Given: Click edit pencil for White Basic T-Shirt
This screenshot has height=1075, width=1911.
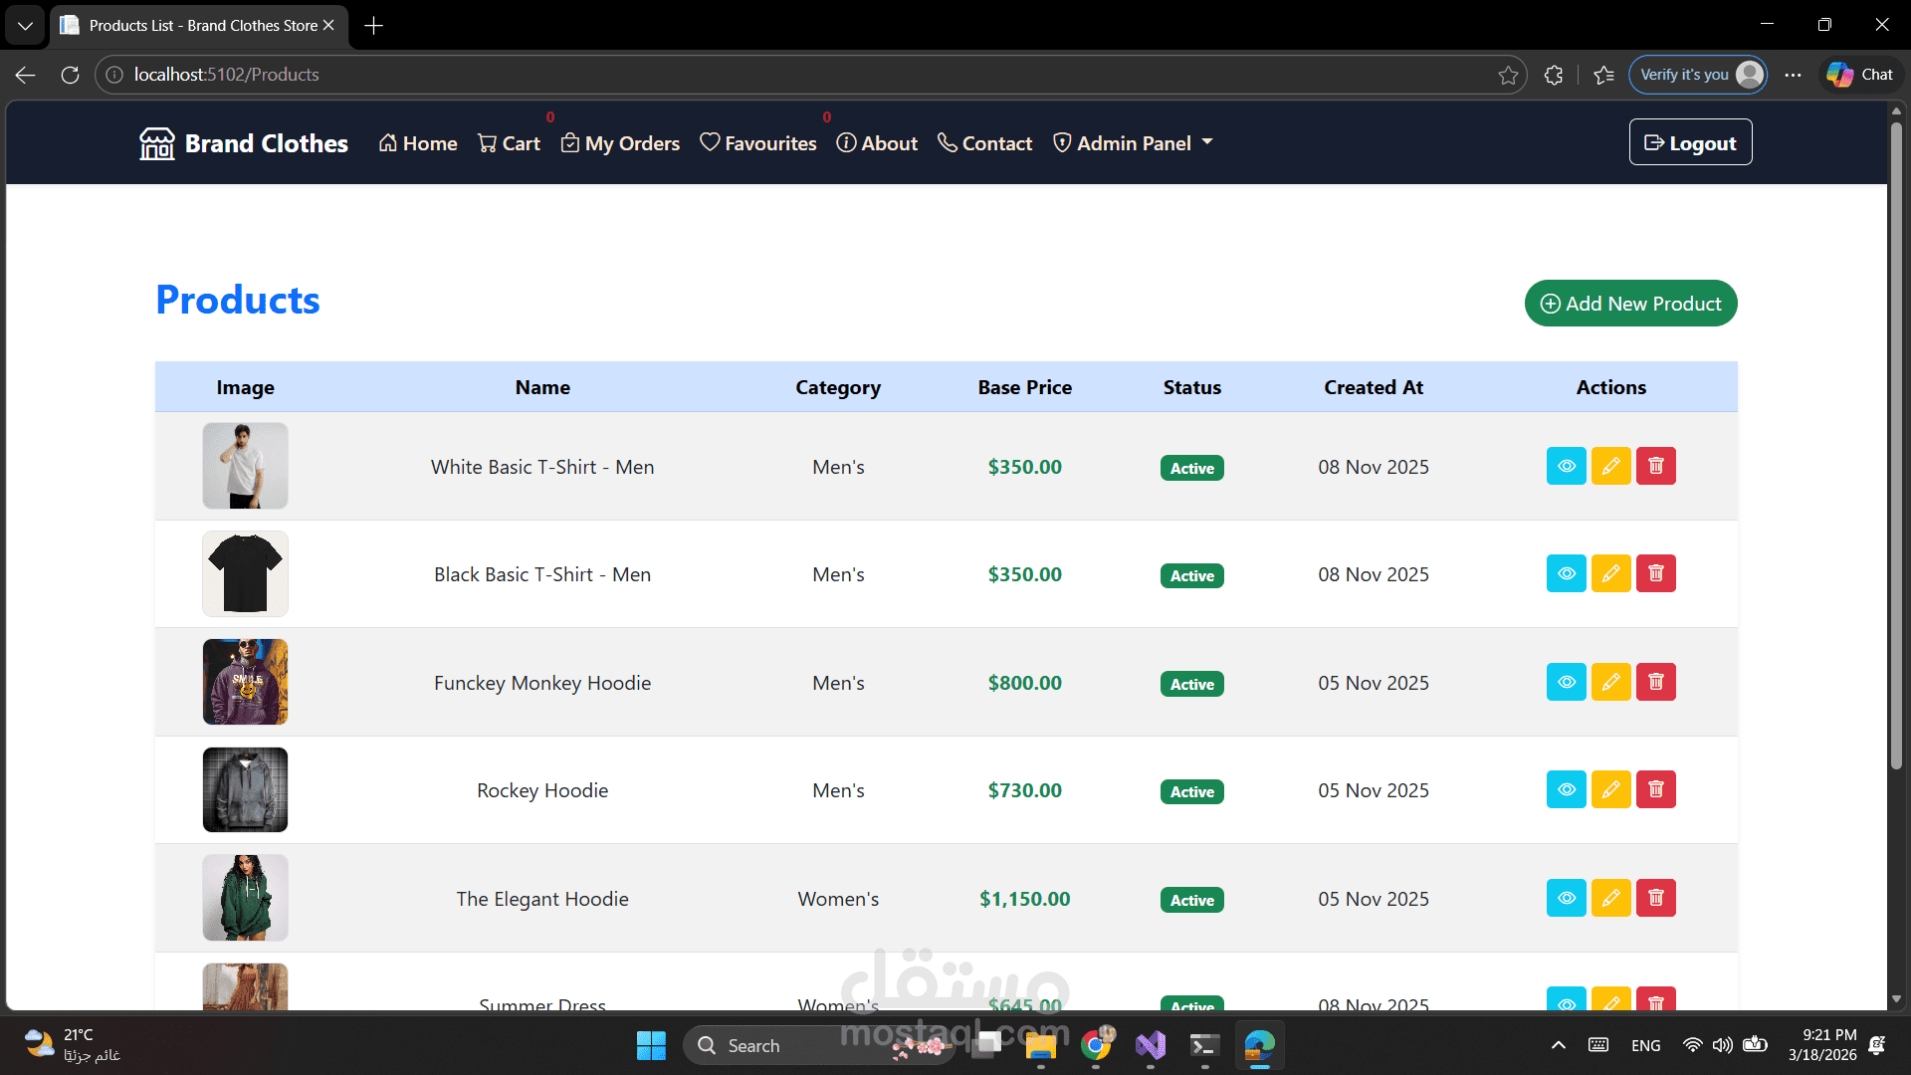Looking at the screenshot, I should [x=1610, y=466].
